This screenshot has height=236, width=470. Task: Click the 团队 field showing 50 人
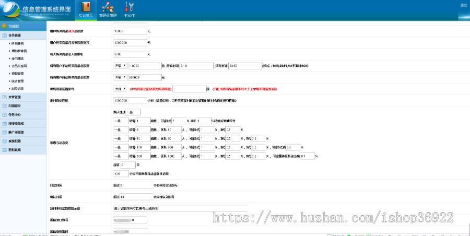pyautogui.click(x=174, y=139)
